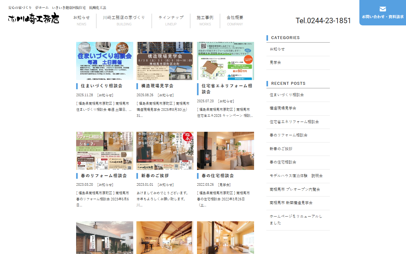Open recent post 南相馬市 新築構造見学会
This screenshot has width=406, height=254.
(x=298, y=203)
